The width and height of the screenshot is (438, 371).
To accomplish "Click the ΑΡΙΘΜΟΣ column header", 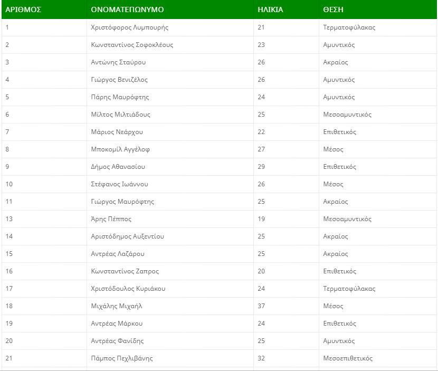I will pyautogui.click(x=23, y=9).
